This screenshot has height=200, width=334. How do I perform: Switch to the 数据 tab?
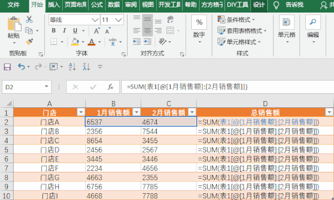tap(114, 5)
